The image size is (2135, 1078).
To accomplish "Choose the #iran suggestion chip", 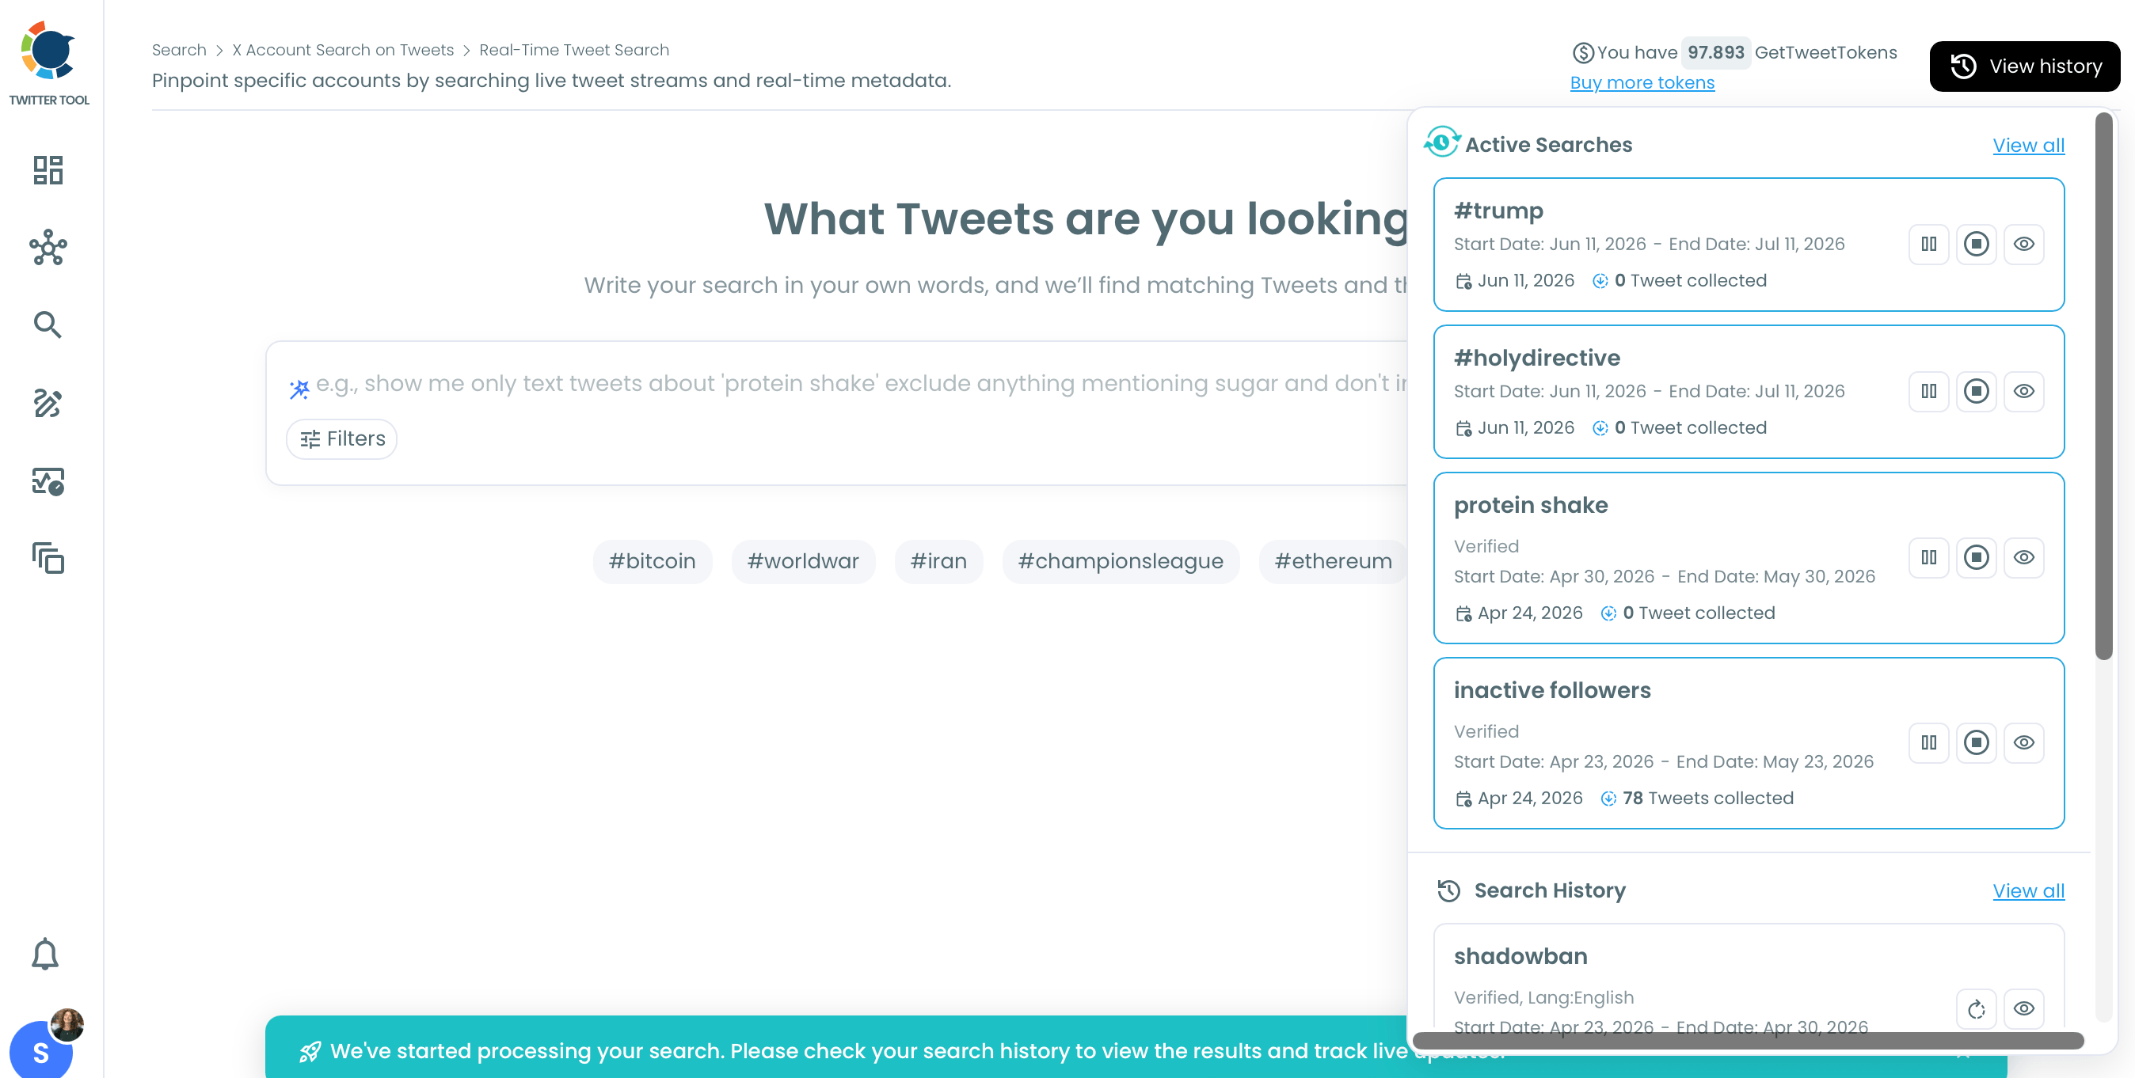I will (x=938, y=561).
